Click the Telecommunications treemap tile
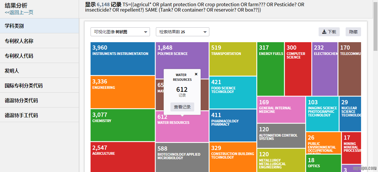The width and height of the screenshot is (378, 172). pyautogui.click(x=350, y=69)
